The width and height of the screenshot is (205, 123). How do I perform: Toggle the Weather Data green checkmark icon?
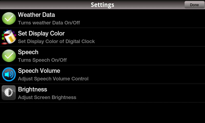click(x=9, y=18)
